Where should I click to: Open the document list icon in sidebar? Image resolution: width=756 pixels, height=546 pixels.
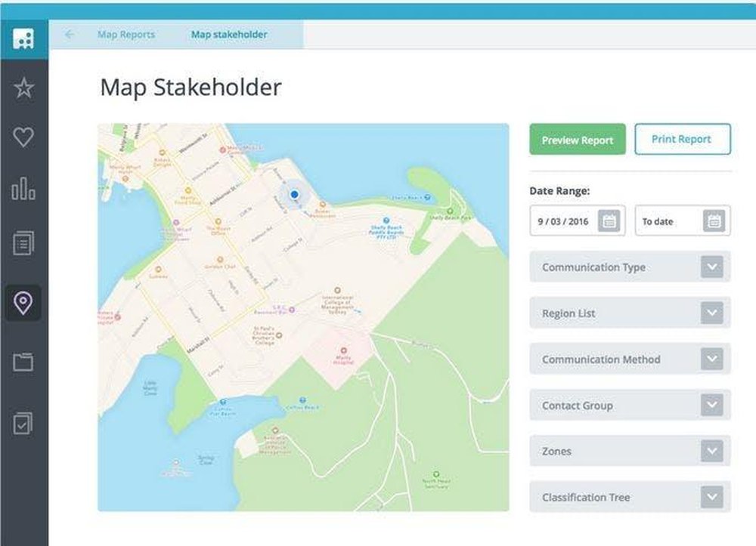pyautogui.click(x=23, y=242)
